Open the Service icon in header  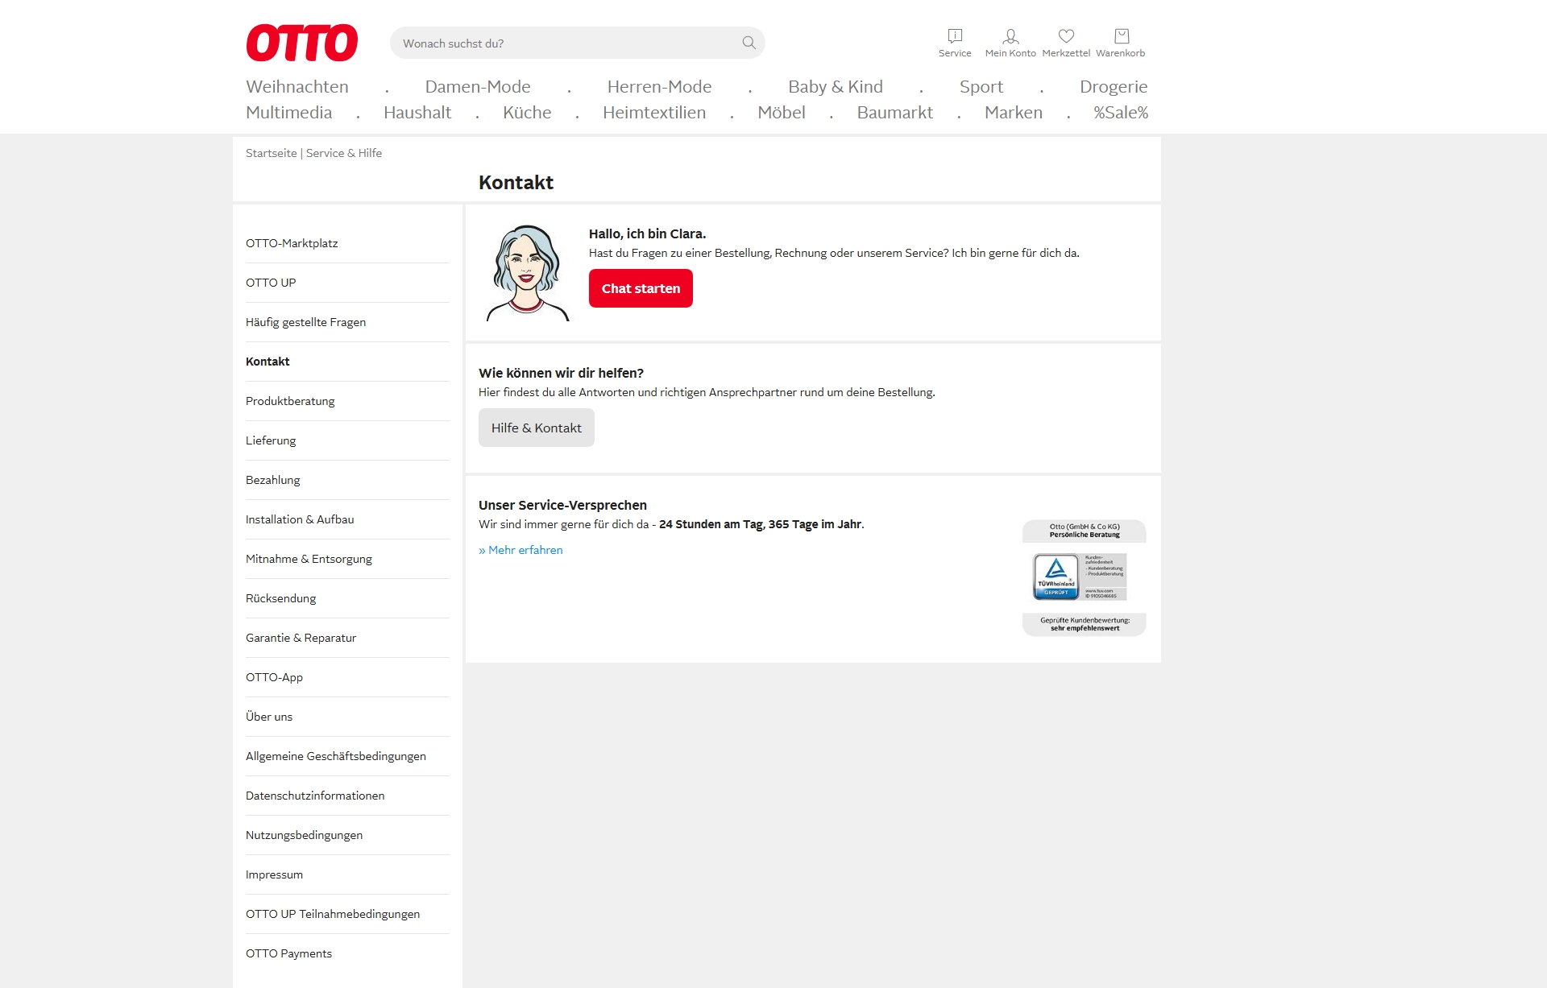coord(955,43)
